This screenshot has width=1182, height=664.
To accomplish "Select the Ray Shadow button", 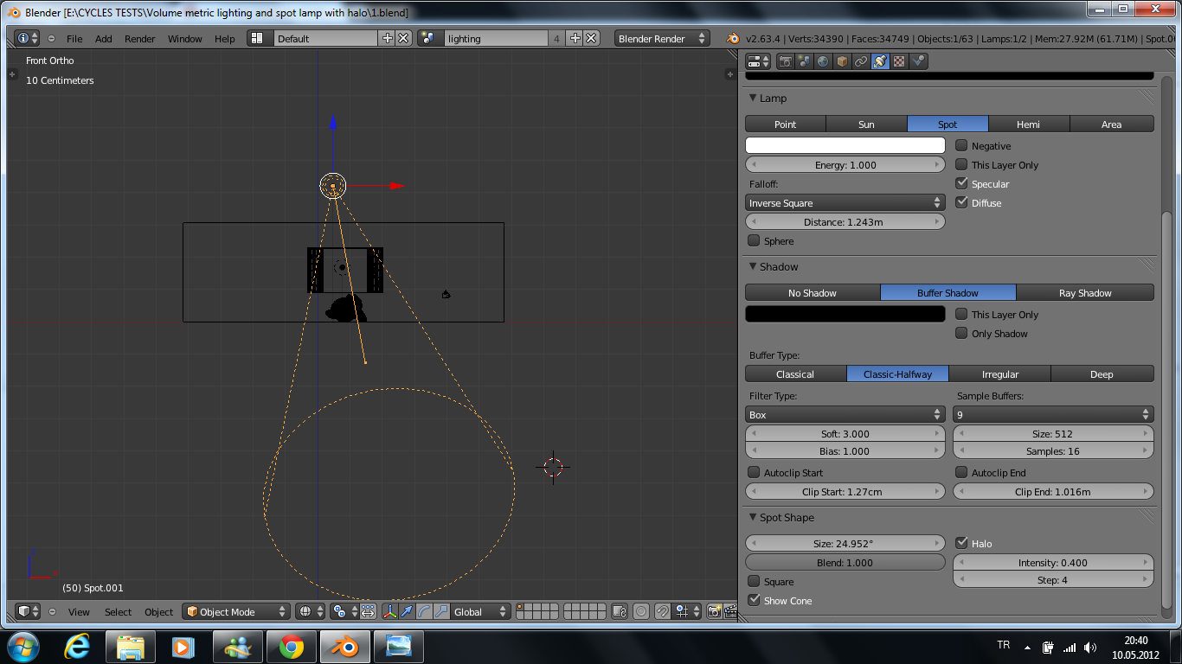I will pyautogui.click(x=1085, y=292).
